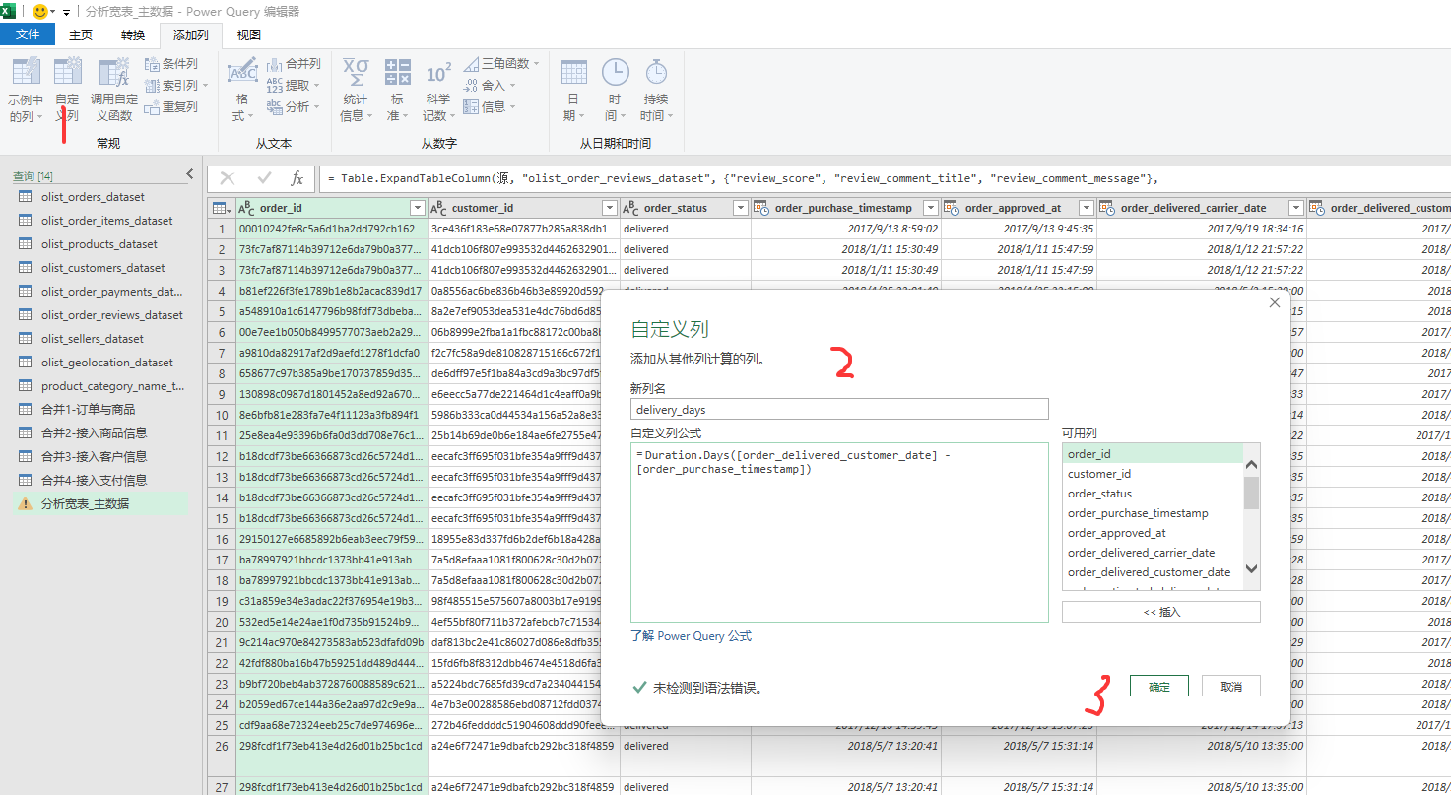Click the fx icon in the formula bar
The height and width of the screenshot is (795, 1451).
(x=297, y=178)
